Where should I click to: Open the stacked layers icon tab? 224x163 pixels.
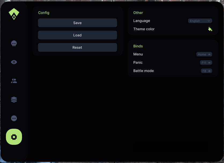14,100
